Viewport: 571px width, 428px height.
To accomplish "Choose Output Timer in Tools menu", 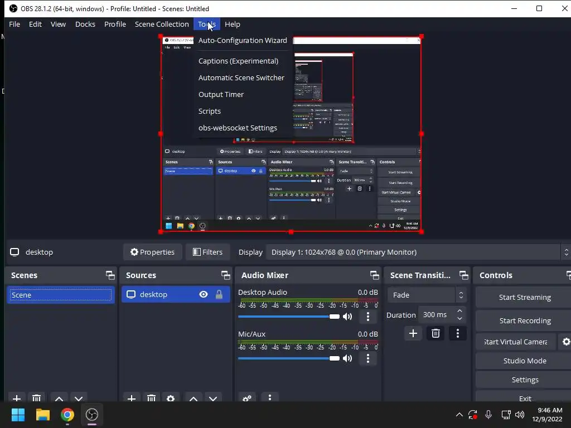I will click(221, 94).
